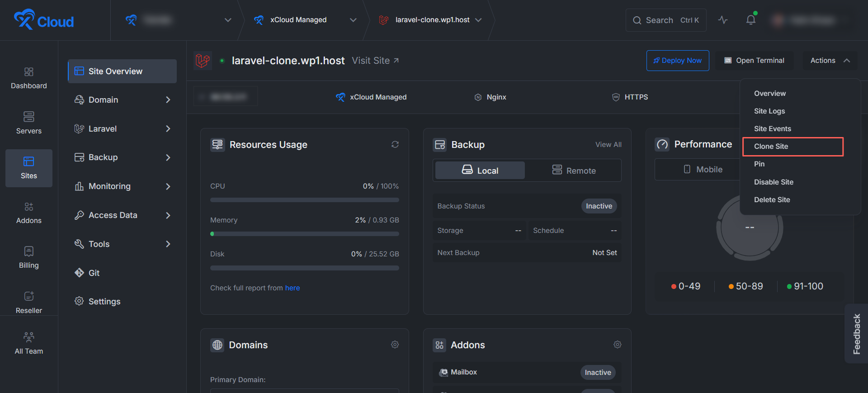
Task: Open Domains card settings gear
Action: coord(395,345)
